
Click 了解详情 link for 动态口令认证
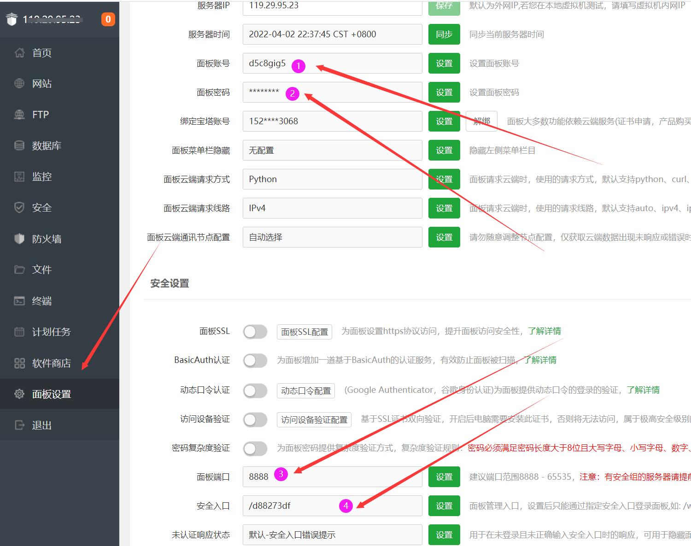click(x=643, y=390)
